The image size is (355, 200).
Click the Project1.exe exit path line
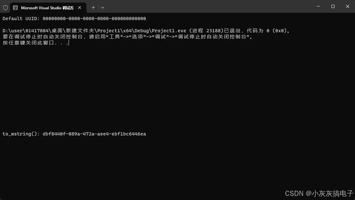146,31
